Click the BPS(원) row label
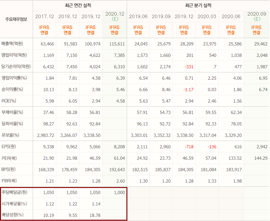The height and width of the screenshot is (221, 270). pos(9,169)
